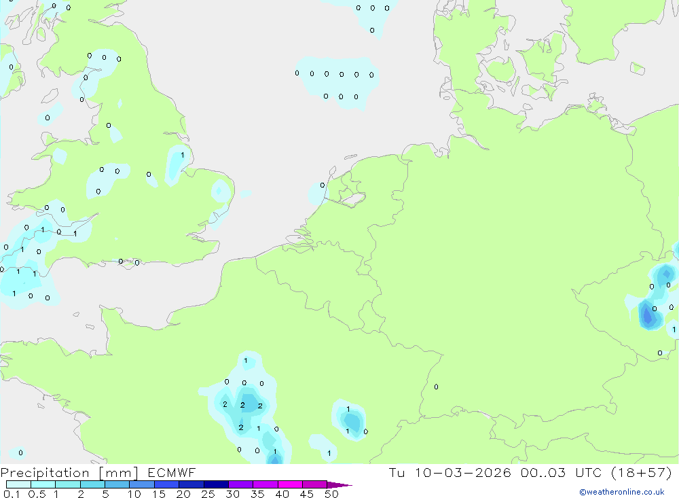Click the rain cell in eastern France
The height and width of the screenshot is (498, 679).
[351, 421]
